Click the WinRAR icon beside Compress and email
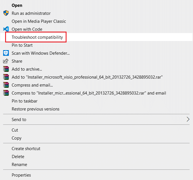The width and height of the screenshot is (193, 180). [6, 85]
